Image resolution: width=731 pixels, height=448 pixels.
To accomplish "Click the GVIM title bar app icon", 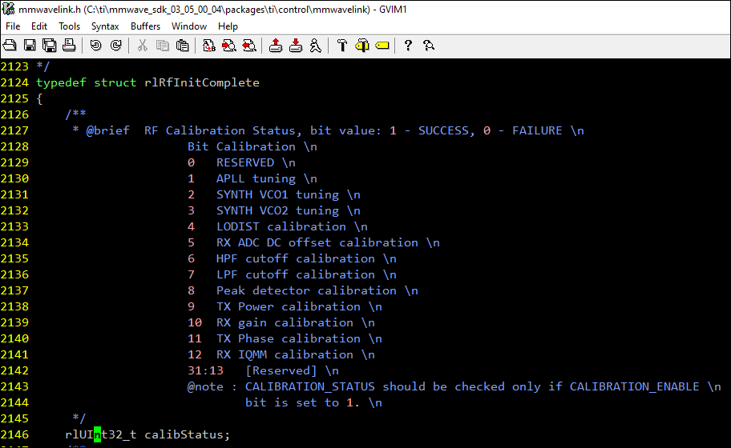I will pos(8,9).
